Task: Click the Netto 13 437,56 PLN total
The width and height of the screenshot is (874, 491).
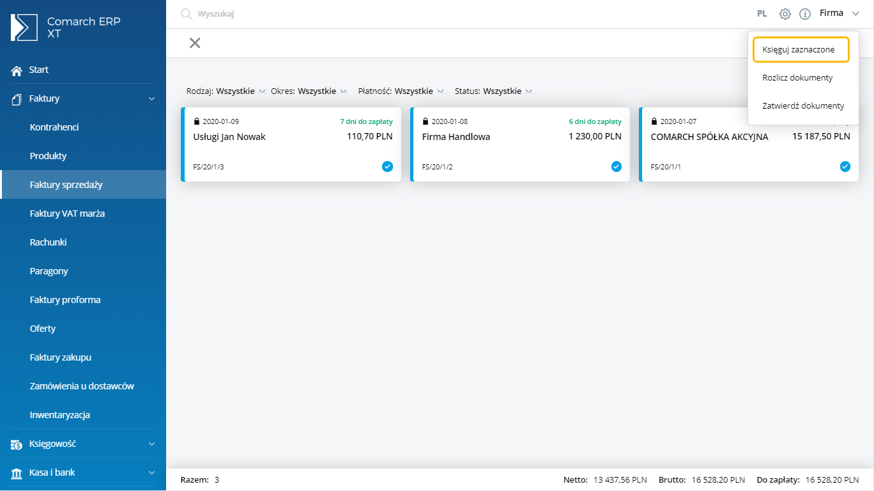Action: [605, 479]
